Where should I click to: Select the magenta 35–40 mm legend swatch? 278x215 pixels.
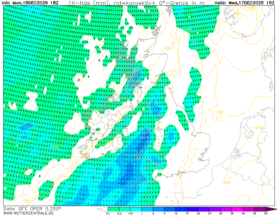[238, 209]
